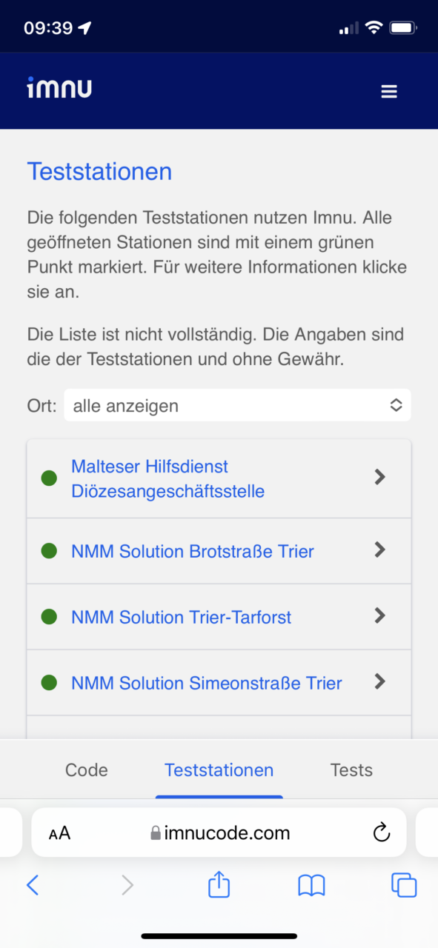Open the hamburger menu in the header
438x948 pixels.
(389, 92)
